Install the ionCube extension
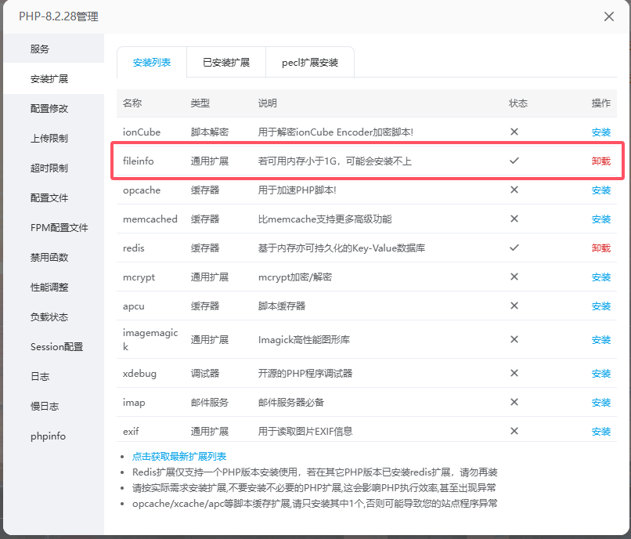 [x=600, y=132]
